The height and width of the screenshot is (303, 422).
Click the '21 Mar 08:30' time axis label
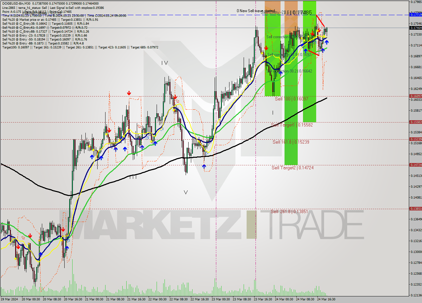115,299
